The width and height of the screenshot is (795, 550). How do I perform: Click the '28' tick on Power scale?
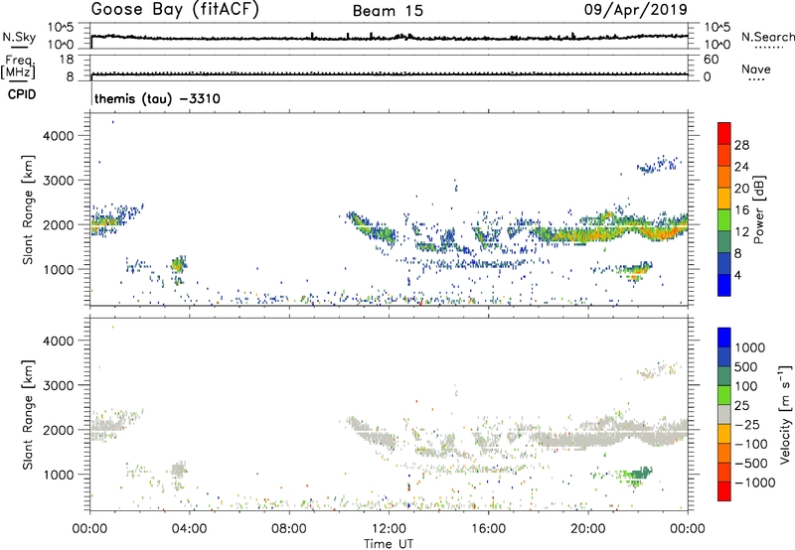tap(741, 145)
